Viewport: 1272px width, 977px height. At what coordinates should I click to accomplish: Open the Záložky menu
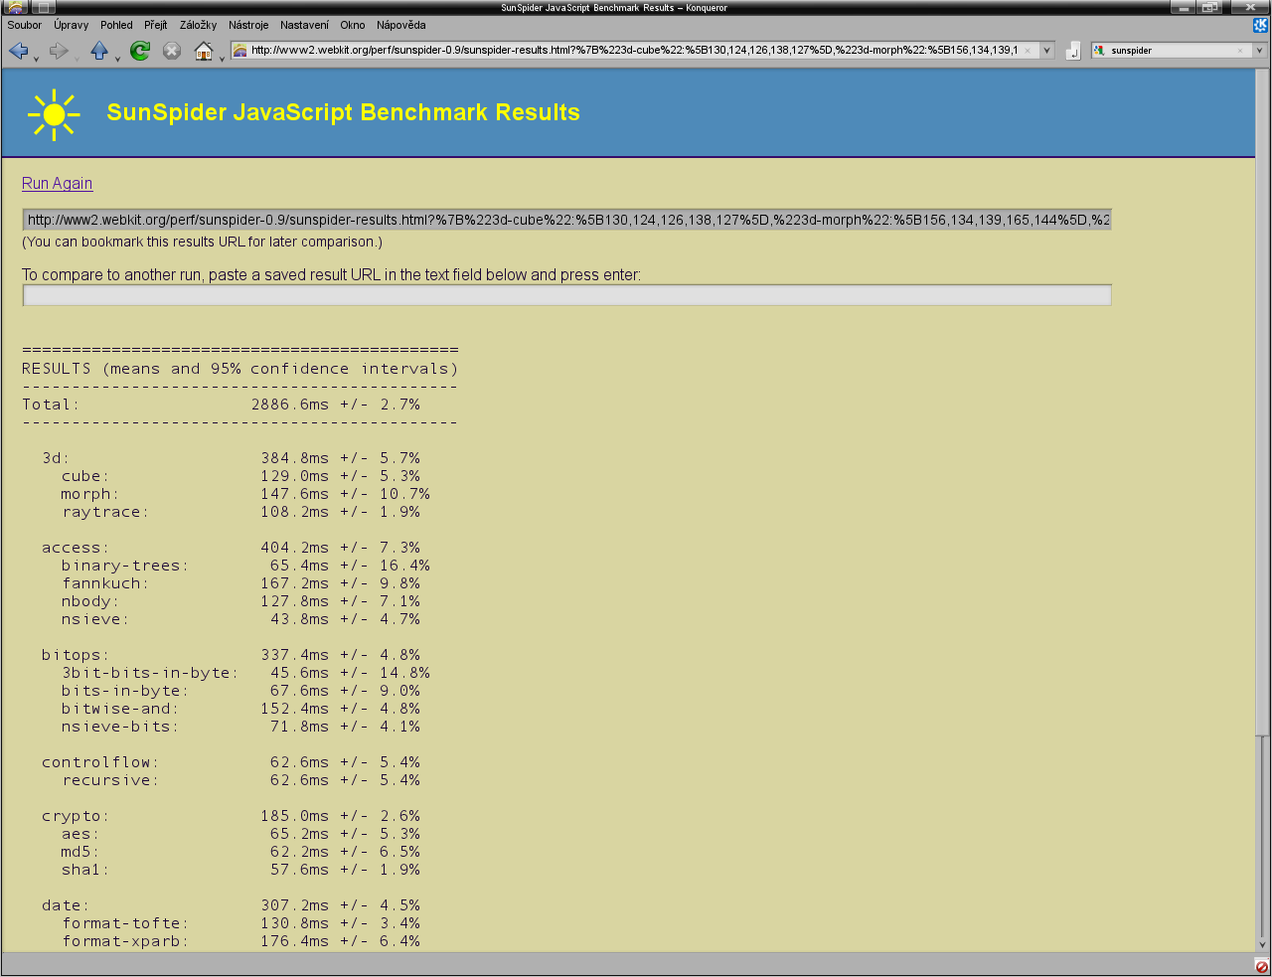pos(199,25)
